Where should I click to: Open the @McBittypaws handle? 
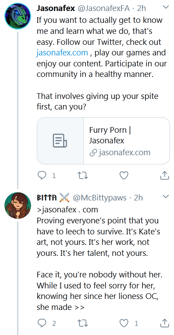pos(99,198)
